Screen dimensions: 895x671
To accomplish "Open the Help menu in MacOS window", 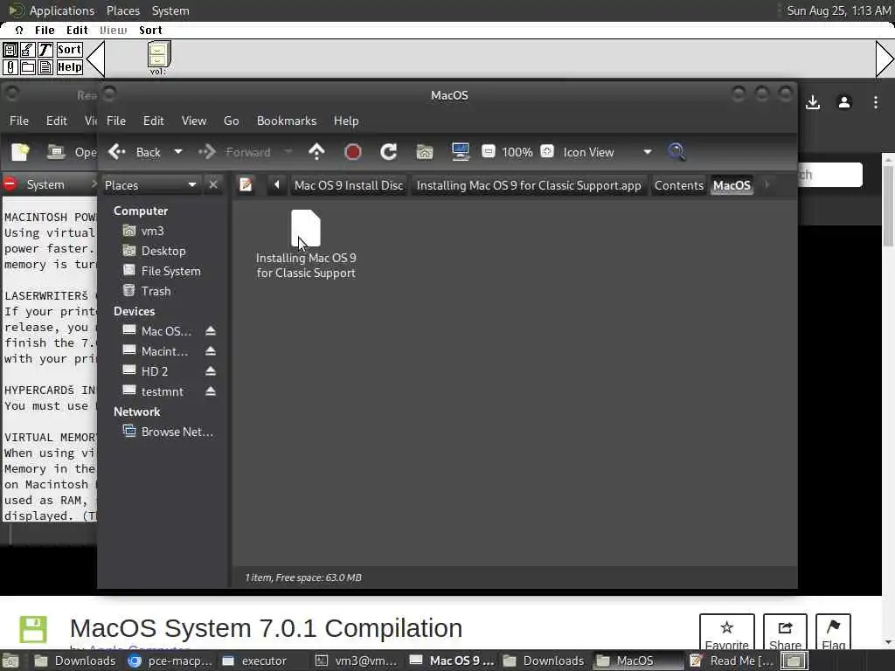I will coord(346,121).
